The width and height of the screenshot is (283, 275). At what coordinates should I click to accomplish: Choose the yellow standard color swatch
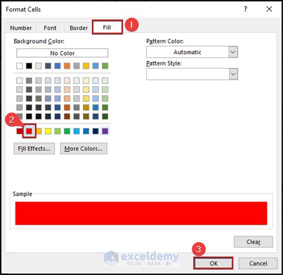point(48,131)
